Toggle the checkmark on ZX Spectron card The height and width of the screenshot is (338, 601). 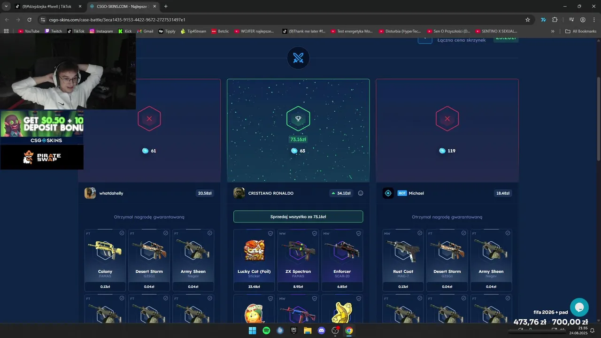315,233
